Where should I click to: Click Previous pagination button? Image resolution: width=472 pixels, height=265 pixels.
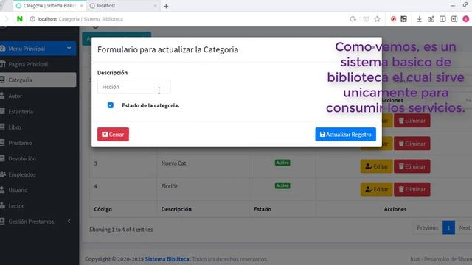point(428,227)
